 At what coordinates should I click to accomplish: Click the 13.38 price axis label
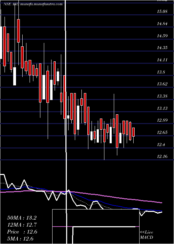click(x=162, y=96)
